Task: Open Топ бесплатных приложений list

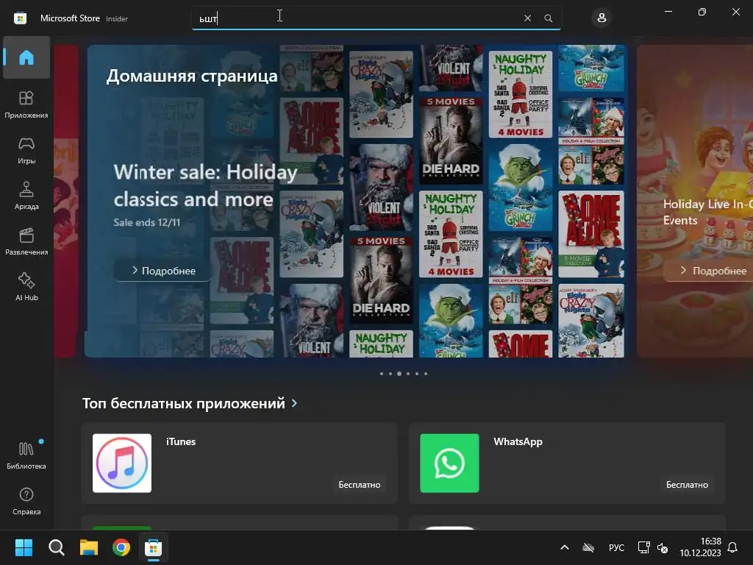Action: click(x=183, y=403)
